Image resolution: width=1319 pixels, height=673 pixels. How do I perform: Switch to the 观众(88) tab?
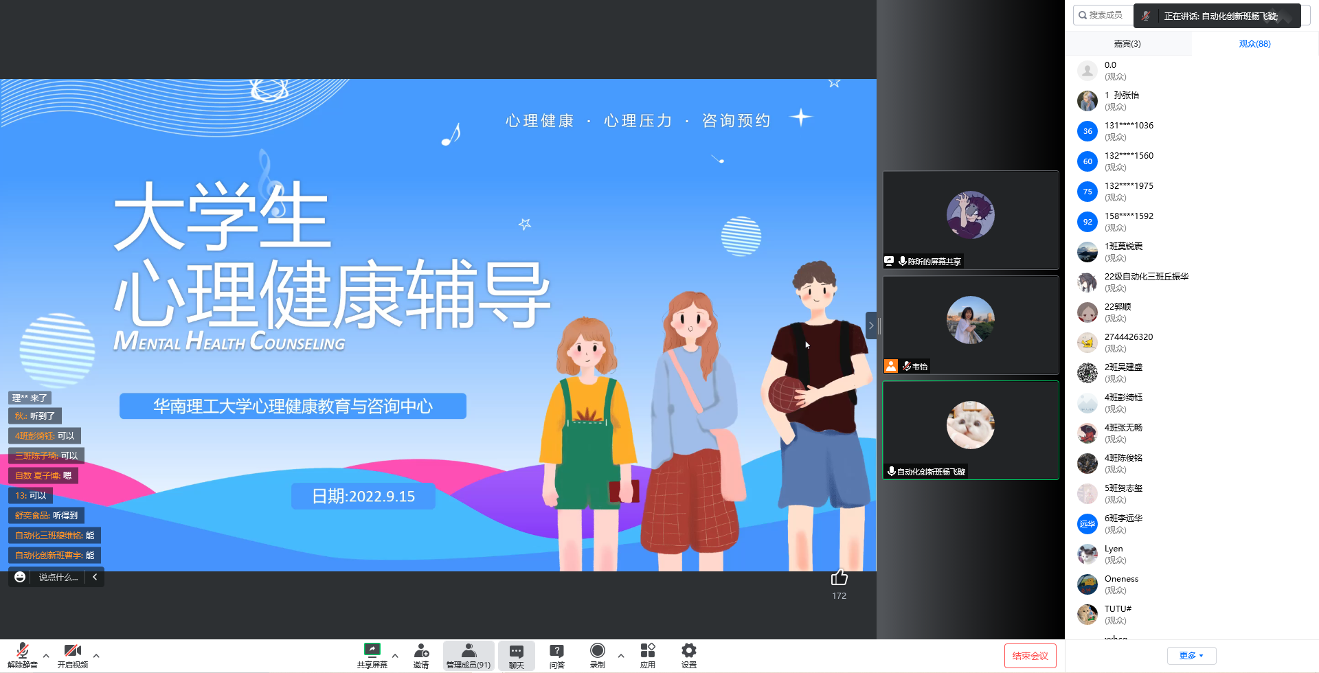(x=1254, y=44)
